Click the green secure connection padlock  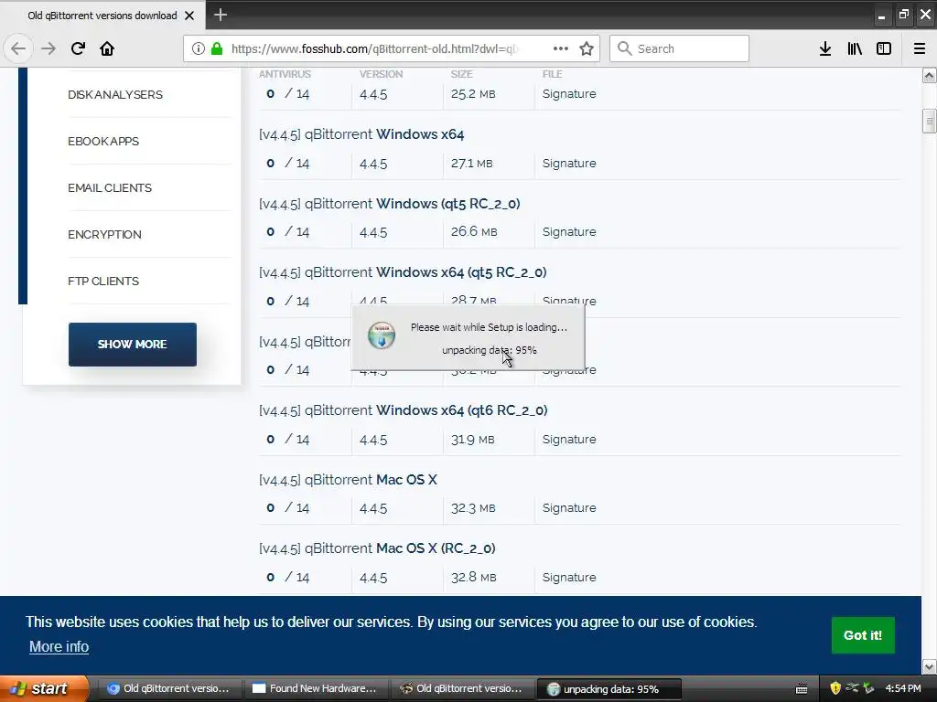(217, 48)
